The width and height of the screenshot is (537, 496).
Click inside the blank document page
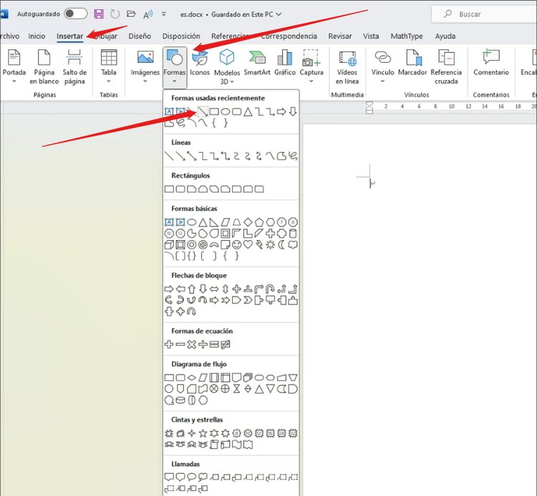click(420, 309)
